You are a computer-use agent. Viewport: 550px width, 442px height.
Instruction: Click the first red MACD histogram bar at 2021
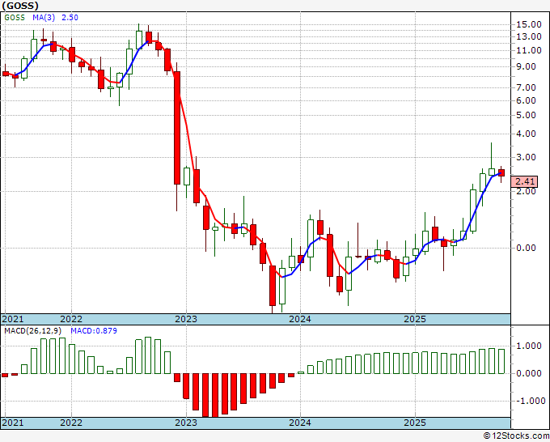5,376
